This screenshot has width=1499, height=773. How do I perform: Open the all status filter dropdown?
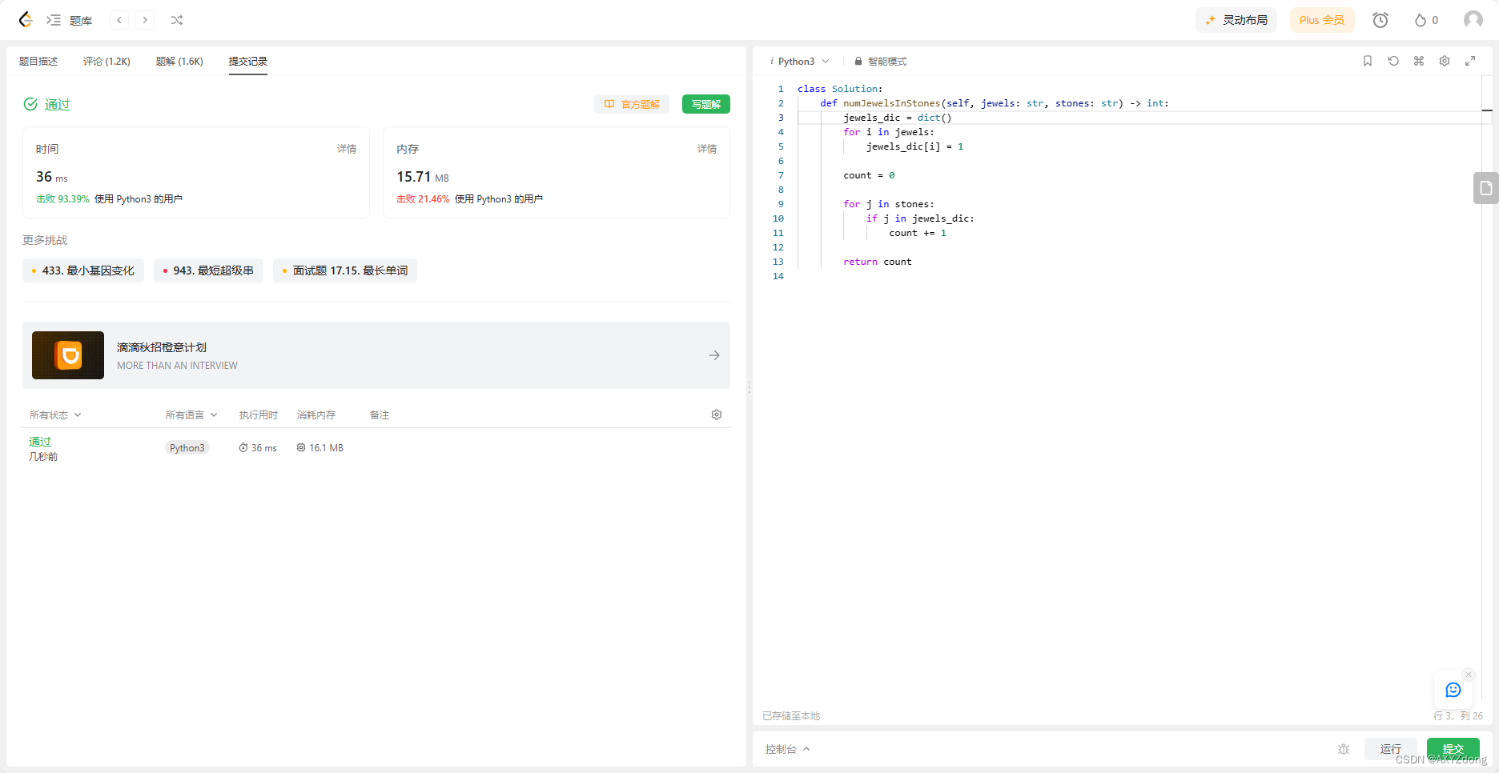(55, 415)
